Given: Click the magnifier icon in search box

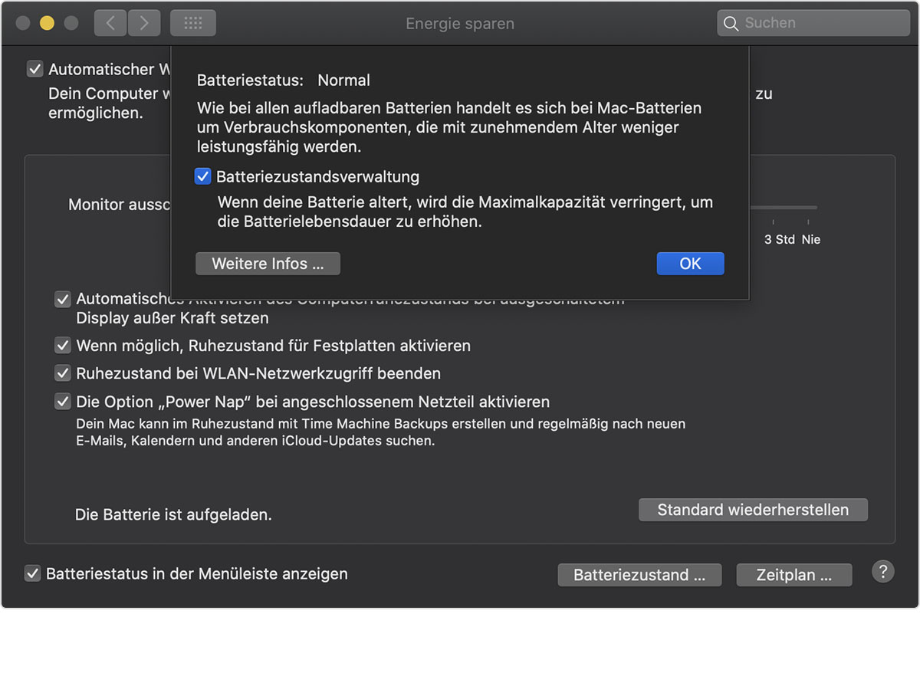Looking at the screenshot, I should (x=731, y=23).
